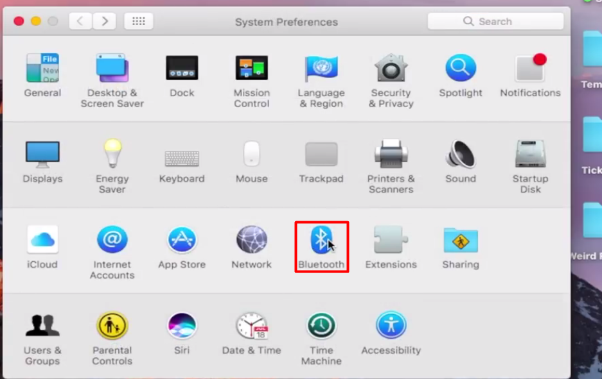Minimize System Preferences with yellow button
The height and width of the screenshot is (379, 602).
coord(36,21)
